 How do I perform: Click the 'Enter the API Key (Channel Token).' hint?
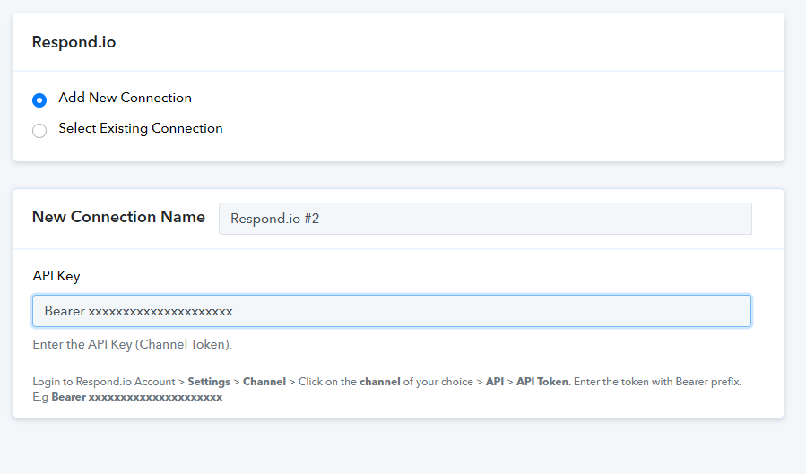coord(132,345)
